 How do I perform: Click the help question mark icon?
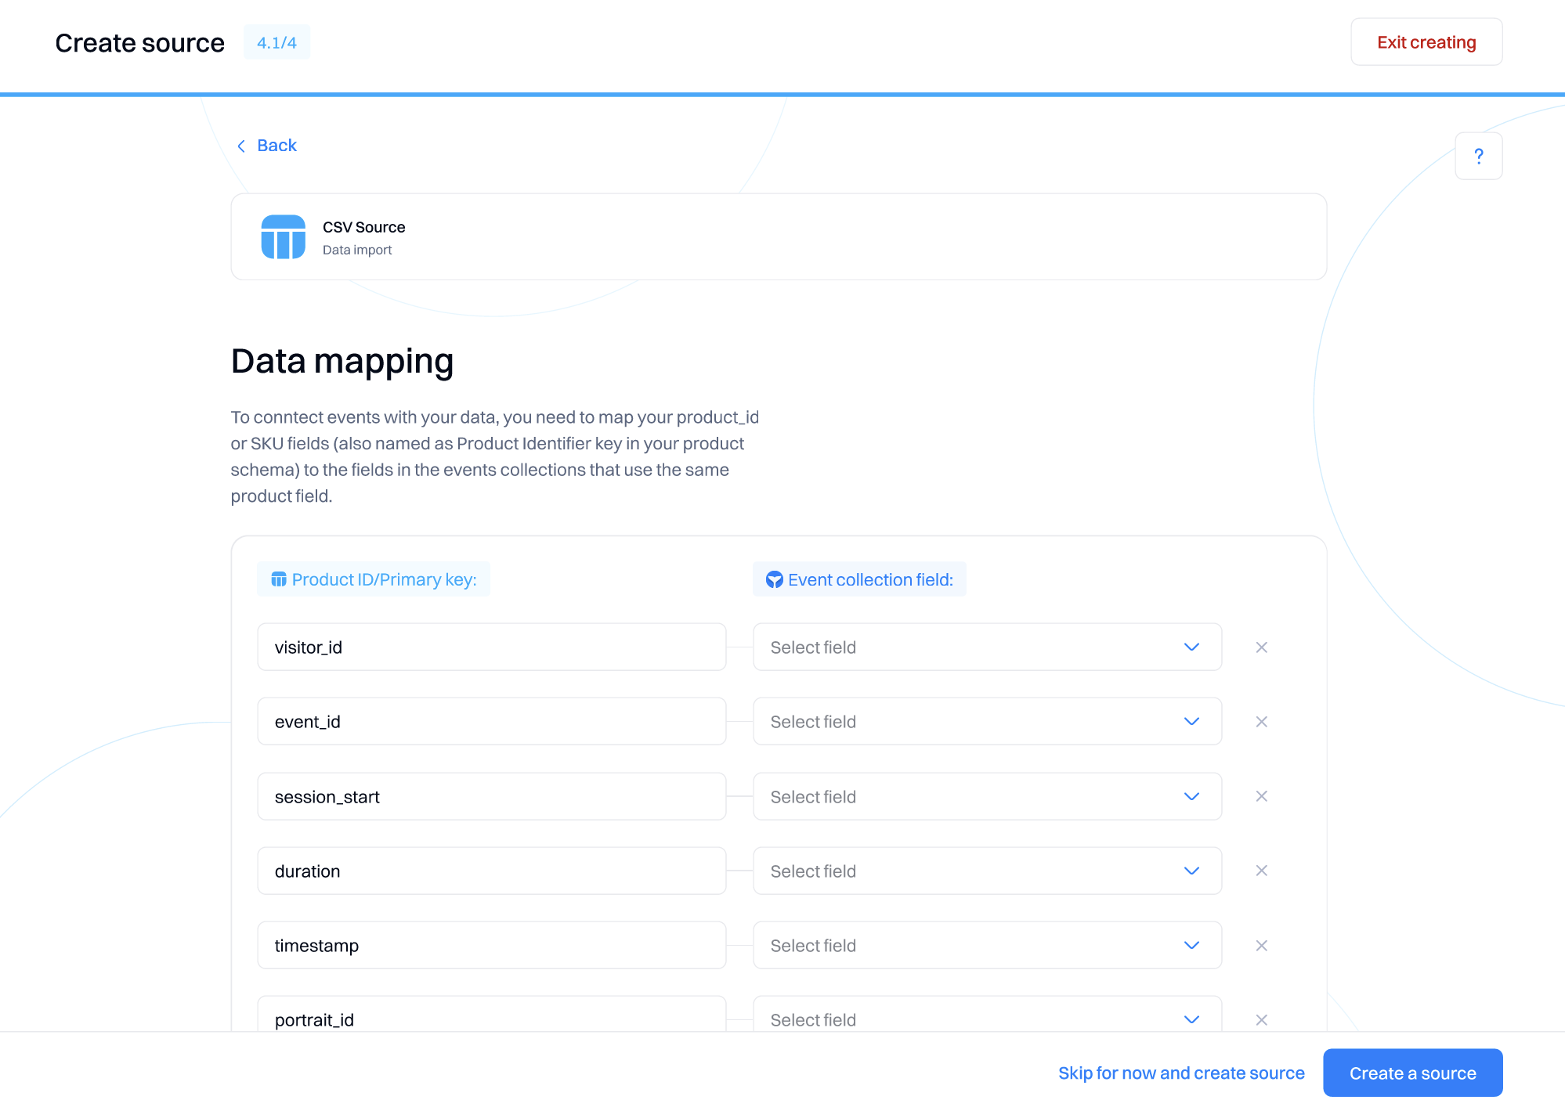[1478, 156]
